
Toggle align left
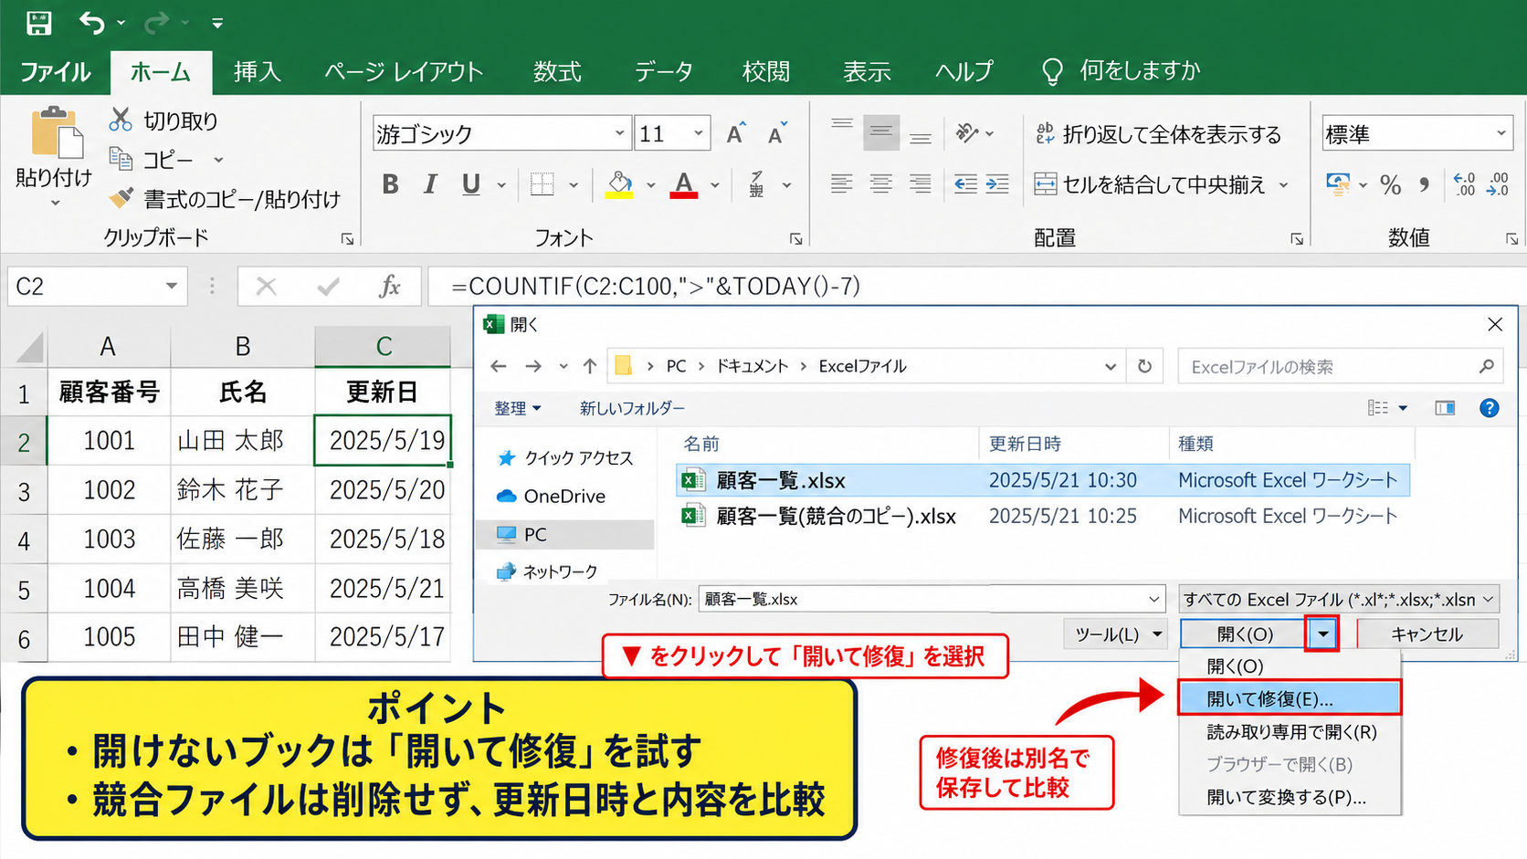coord(842,184)
